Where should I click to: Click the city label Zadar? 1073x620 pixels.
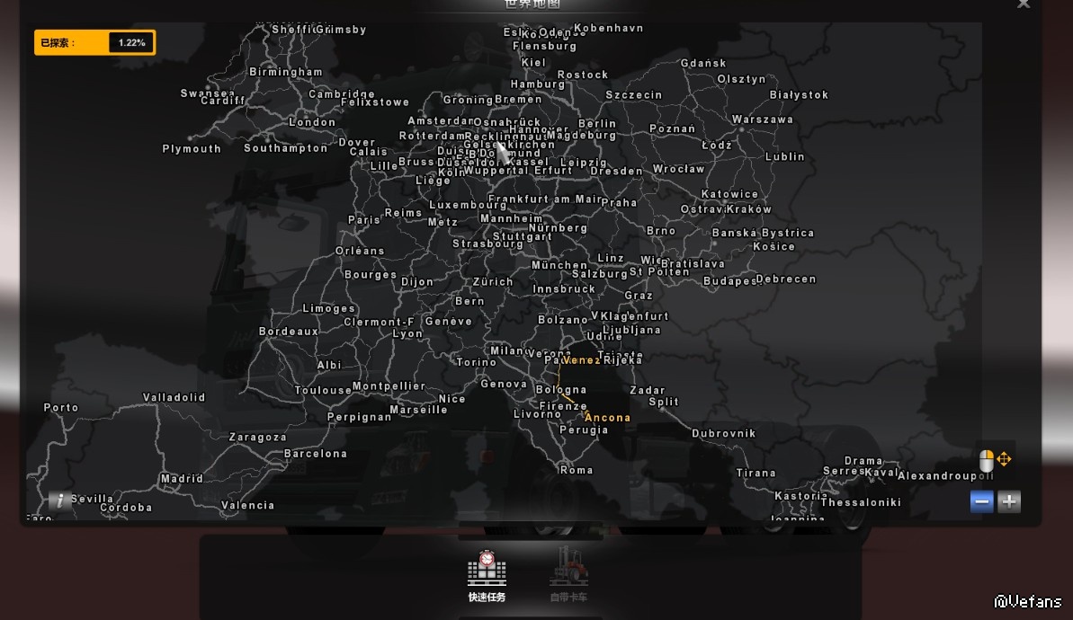coord(648,390)
